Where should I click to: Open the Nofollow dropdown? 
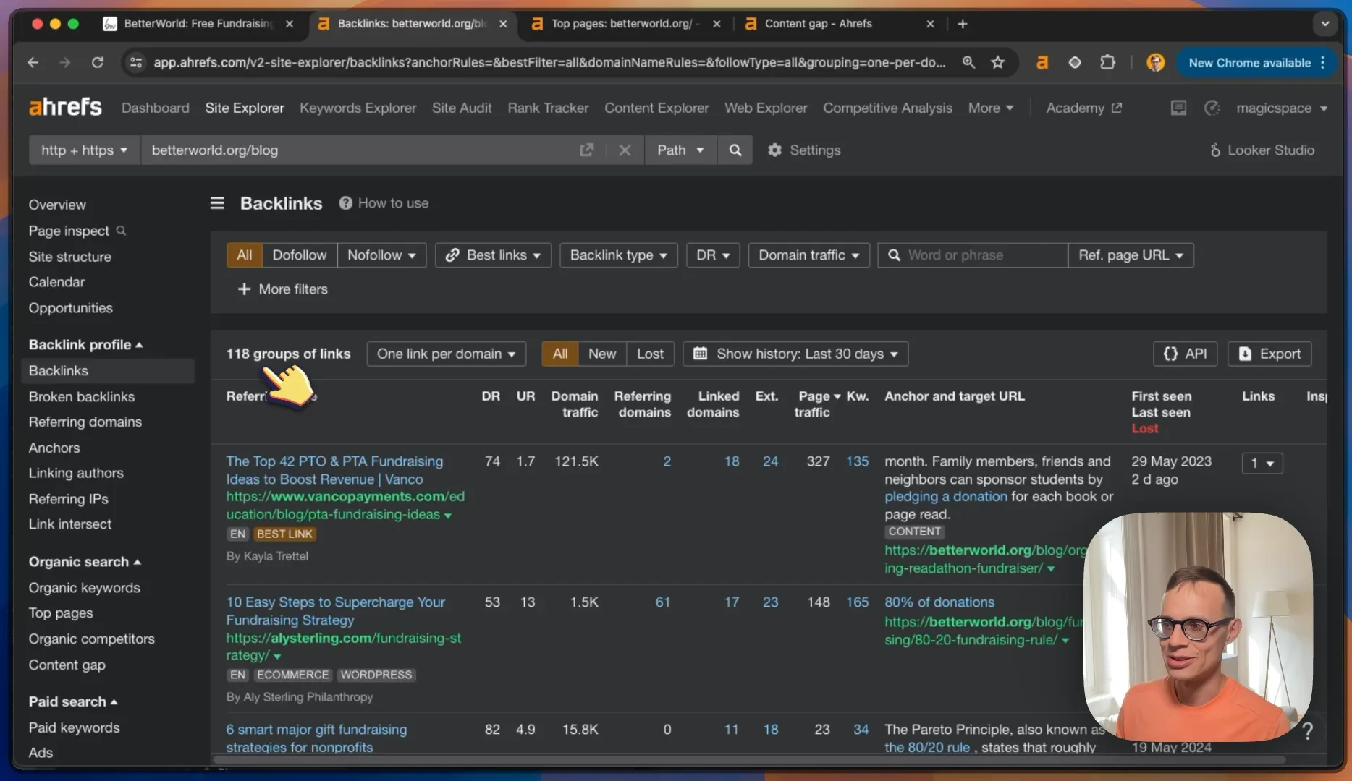381,255
